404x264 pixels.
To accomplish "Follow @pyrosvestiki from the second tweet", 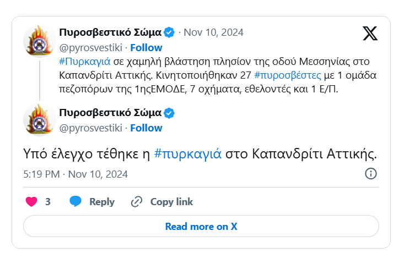I will point(146,128).
